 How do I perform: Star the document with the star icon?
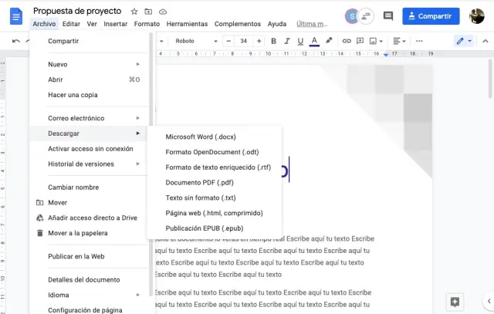click(134, 12)
